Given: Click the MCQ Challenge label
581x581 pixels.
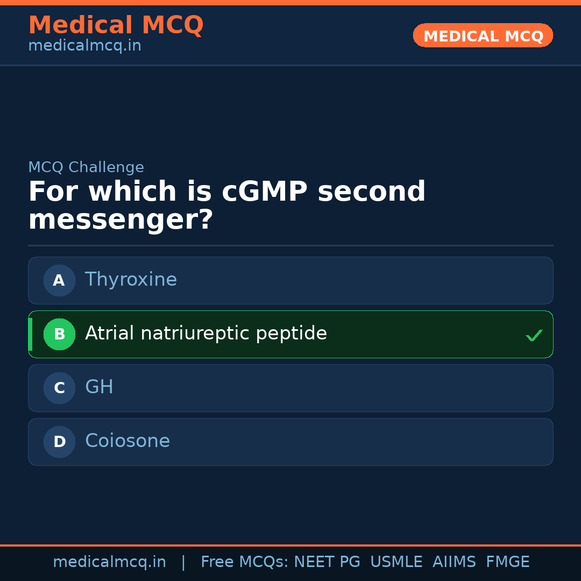Looking at the screenshot, I should click(x=86, y=167).
